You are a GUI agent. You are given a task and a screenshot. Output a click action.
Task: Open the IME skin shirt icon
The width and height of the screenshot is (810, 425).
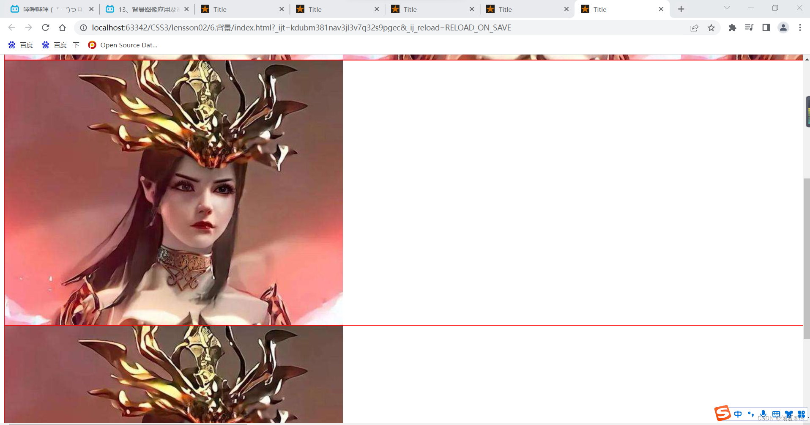(x=789, y=414)
